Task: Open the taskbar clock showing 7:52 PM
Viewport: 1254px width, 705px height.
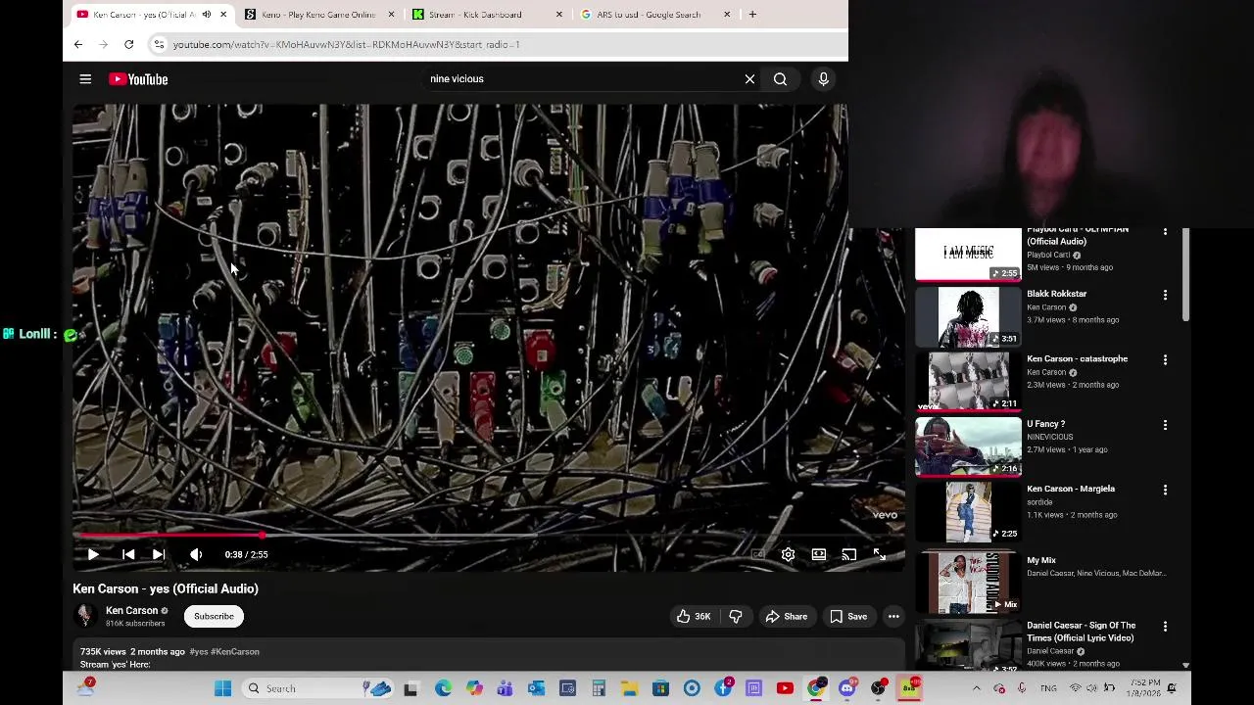Action: point(1145,688)
